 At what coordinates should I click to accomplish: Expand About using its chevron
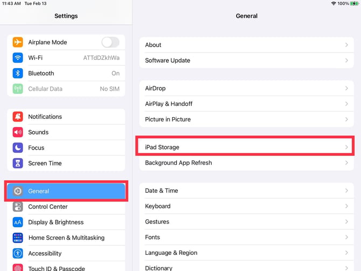(346, 45)
